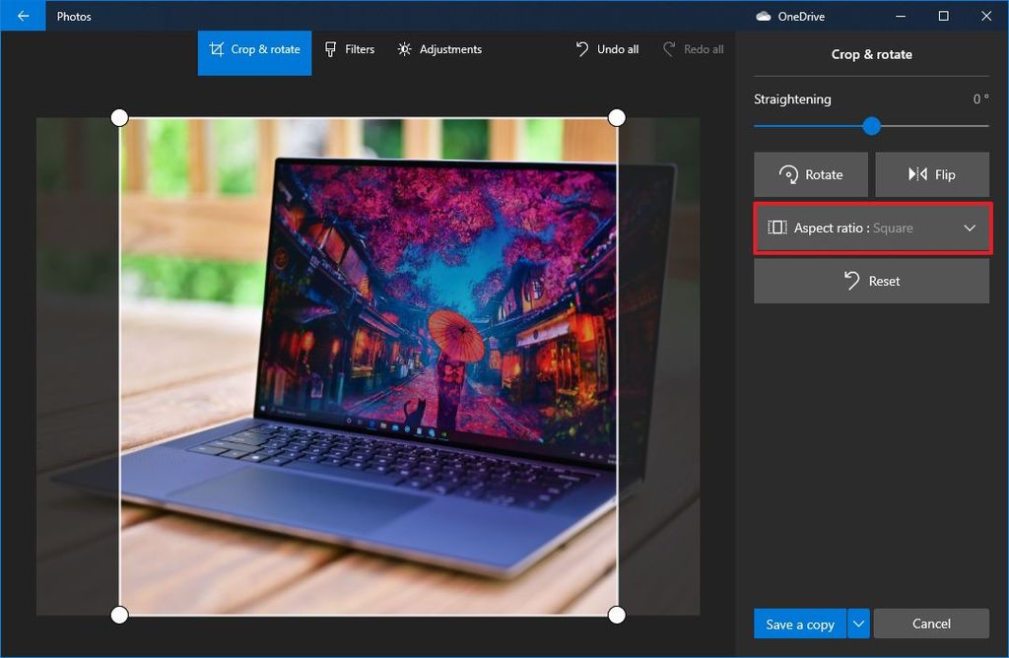
Task: Rotate the image ninety degrees
Action: [x=810, y=174]
